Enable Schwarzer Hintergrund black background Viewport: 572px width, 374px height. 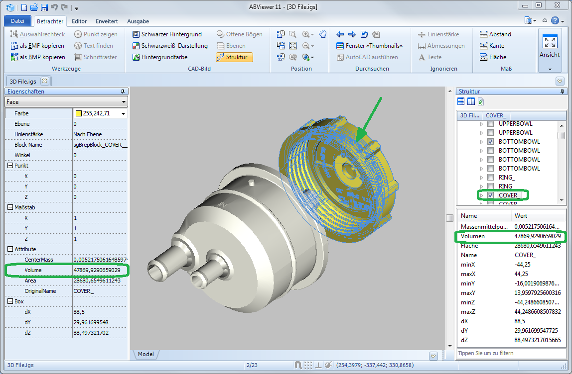pos(167,34)
